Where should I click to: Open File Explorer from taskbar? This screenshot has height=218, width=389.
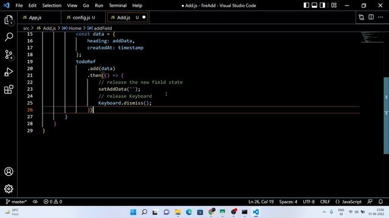click(x=178, y=212)
